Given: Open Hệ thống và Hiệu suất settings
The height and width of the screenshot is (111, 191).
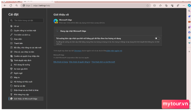Looking at the screenshot, I should tap(26, 82).
